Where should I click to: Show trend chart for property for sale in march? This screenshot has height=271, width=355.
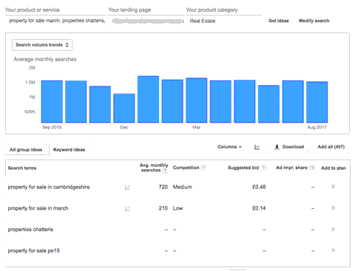coord(127,208)
